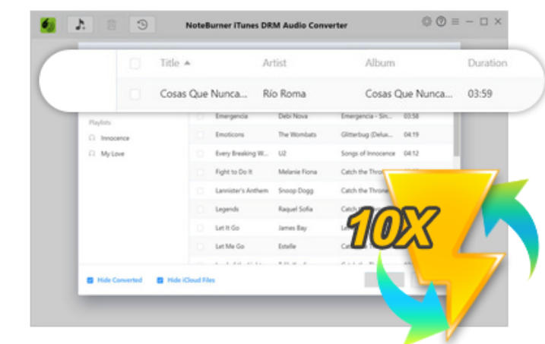Open the conversion history clock icon
545x344 pixels.
coord(141,24)
